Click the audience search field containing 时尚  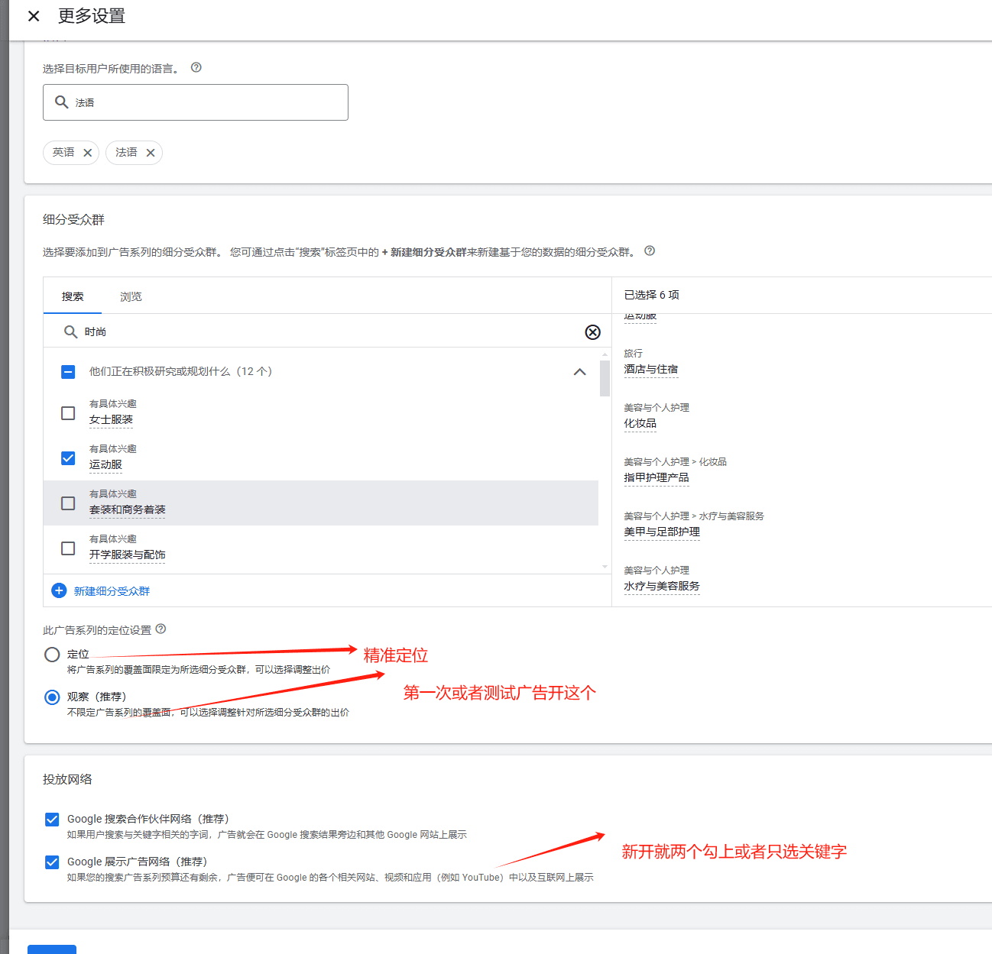pyautogui.click(x=327, y=331)
